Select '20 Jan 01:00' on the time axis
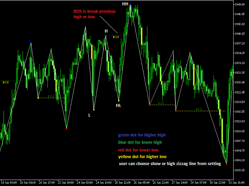This screenshot has height=186, width=249. [x=28, y=183]
